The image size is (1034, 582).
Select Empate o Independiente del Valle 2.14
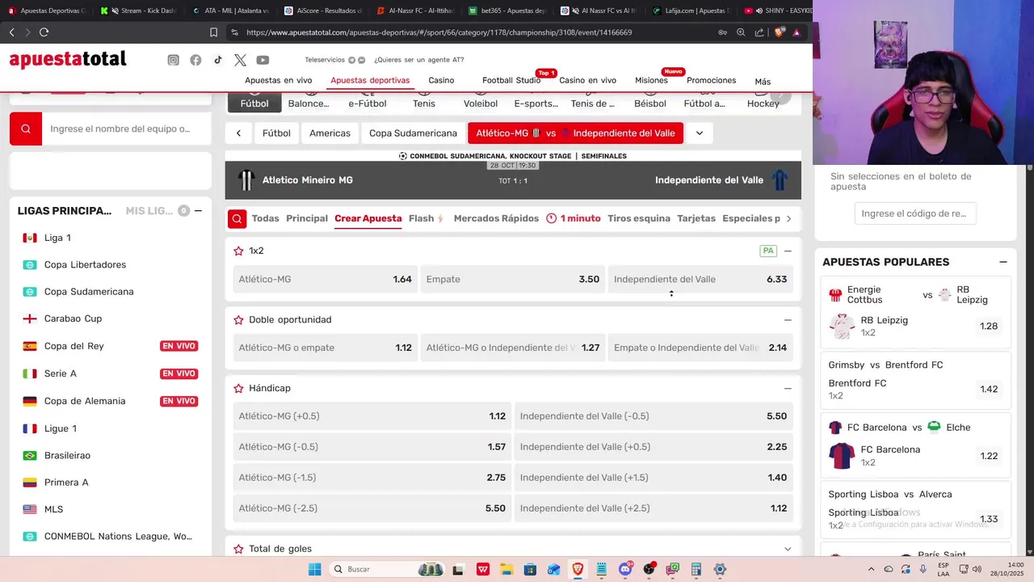point(700,348)
